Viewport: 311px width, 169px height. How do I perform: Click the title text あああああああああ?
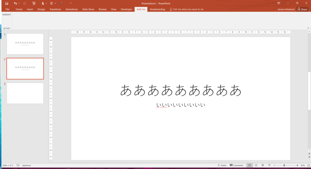pyautogui.click(x=181, y=90)
